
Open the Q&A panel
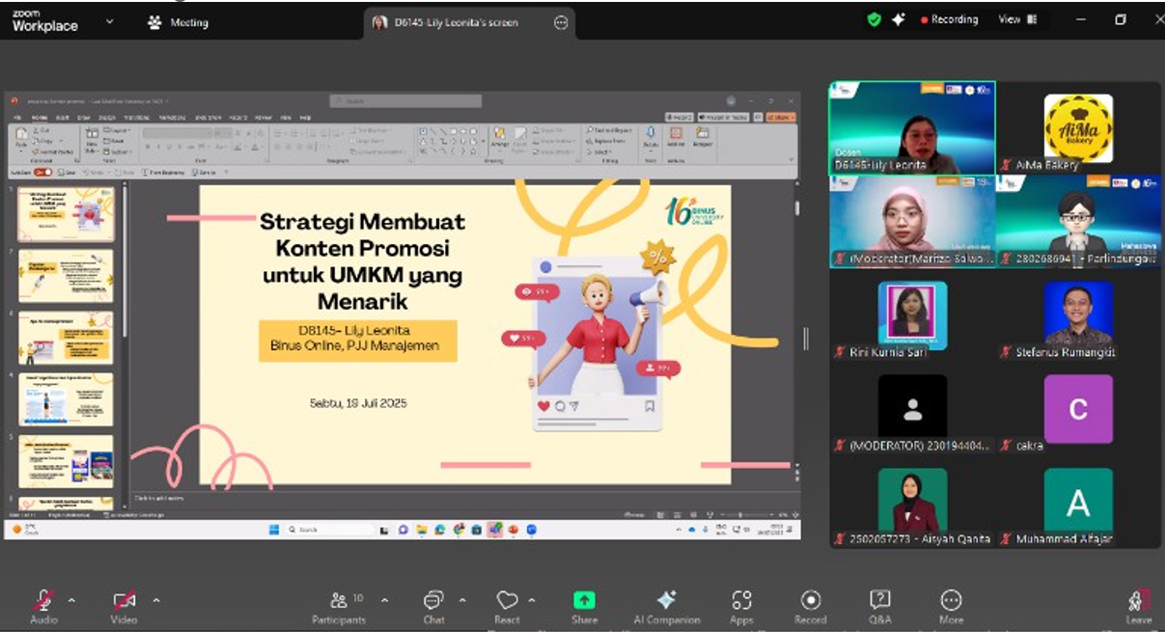coord(881,600)
